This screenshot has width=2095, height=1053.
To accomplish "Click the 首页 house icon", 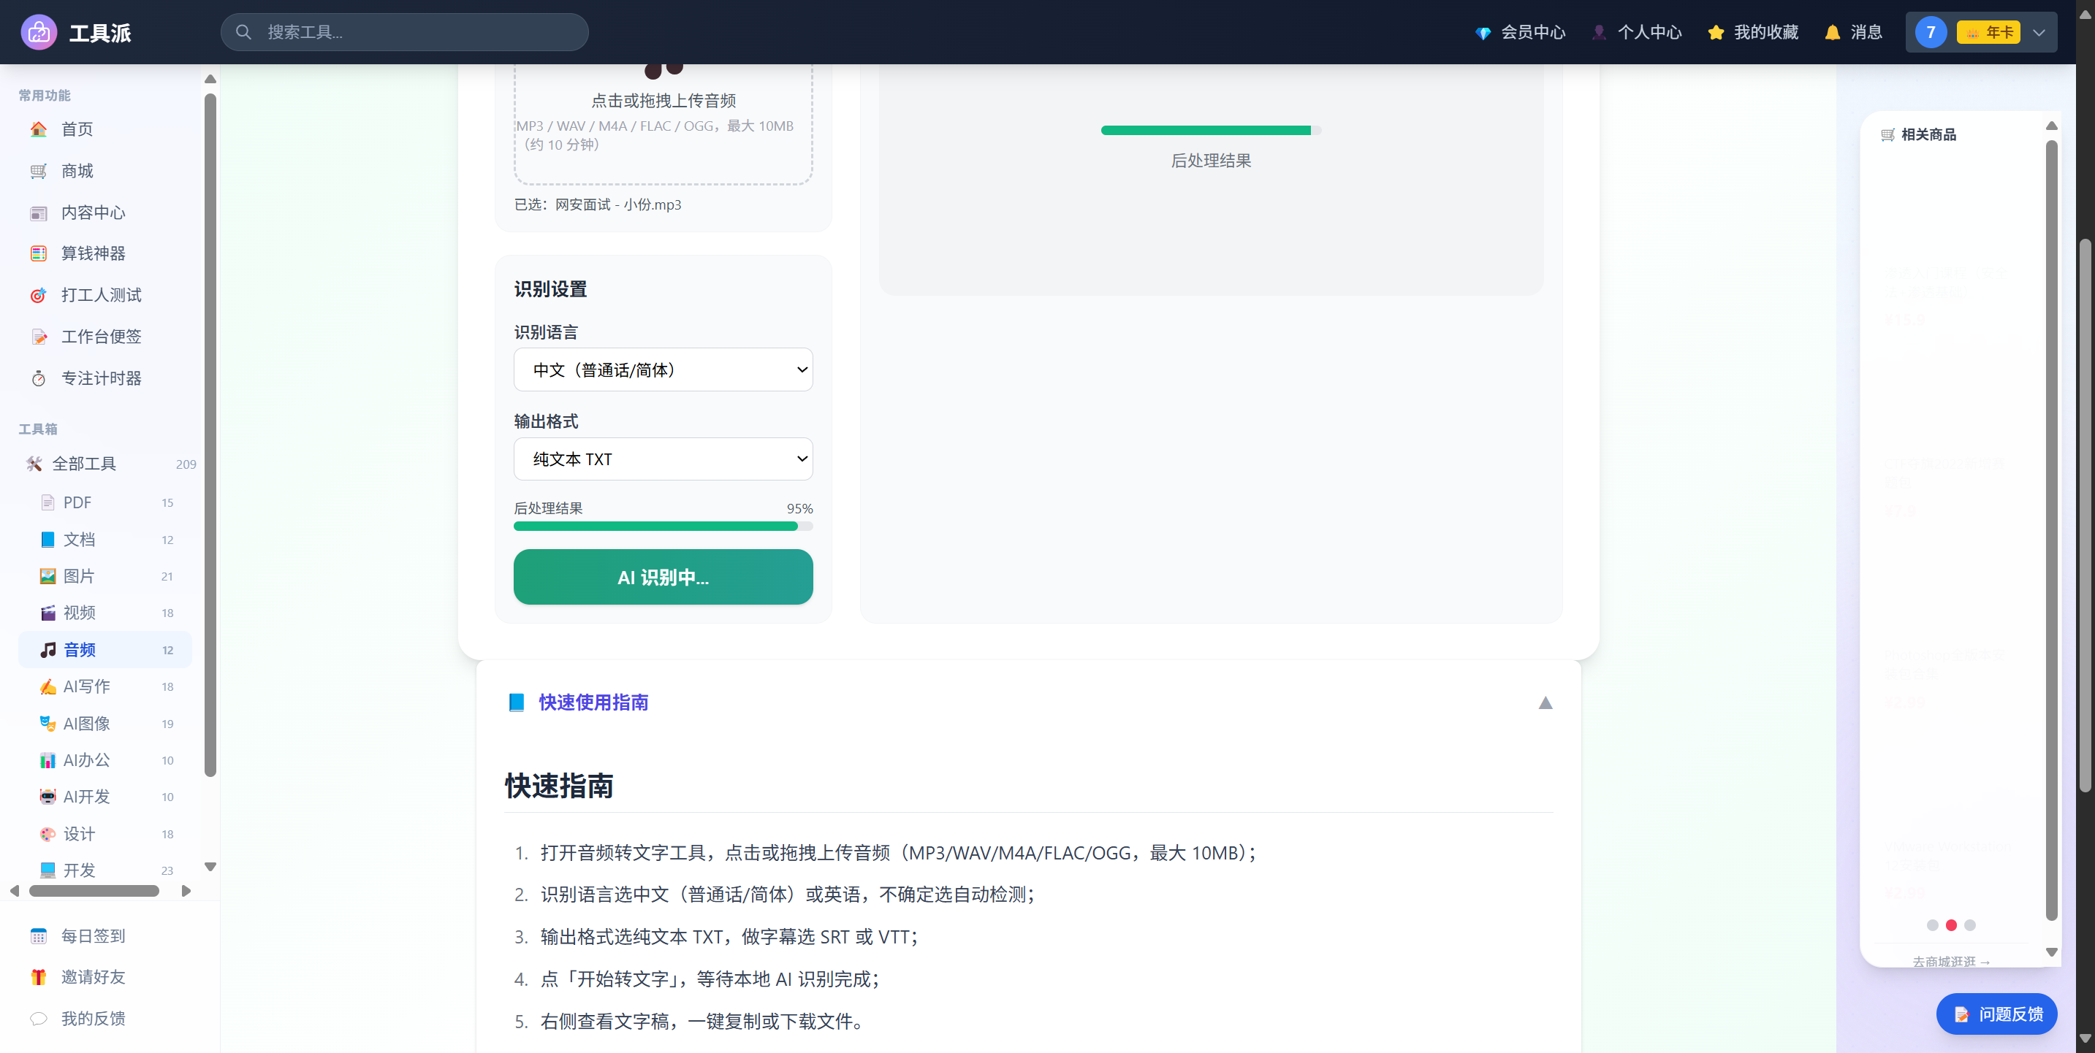I will tap(38, 129).
